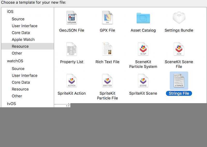This screenshot has width=207, height=147.
Task: Click the GPX File label
Action: pos(107,30)
